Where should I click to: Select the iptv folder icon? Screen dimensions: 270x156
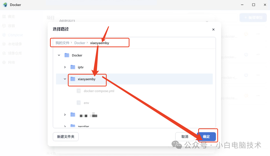coord(73,67)
